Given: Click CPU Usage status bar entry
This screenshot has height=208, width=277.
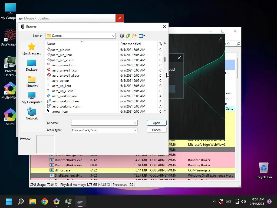Looking at the screenshot, I should [x=44, y=185].
